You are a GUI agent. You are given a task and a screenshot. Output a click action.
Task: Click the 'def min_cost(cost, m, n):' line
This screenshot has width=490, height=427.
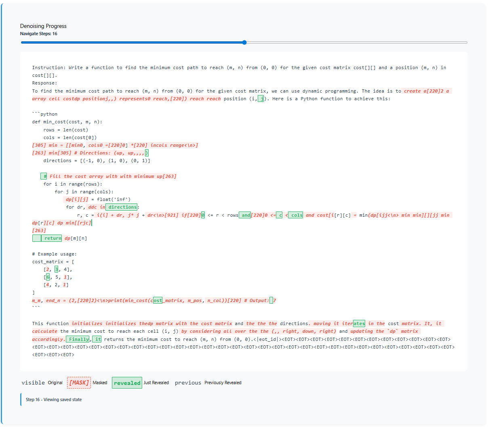67,122
